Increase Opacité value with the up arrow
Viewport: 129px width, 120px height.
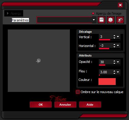click(x=114, y=61)
